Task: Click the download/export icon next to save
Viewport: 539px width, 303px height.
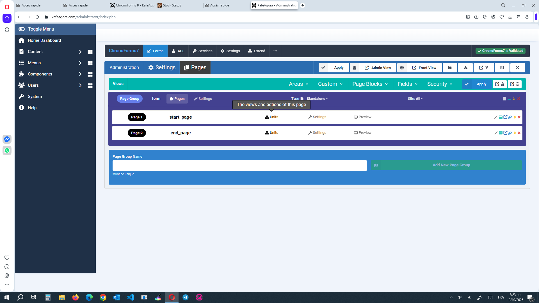Action: 465,67
